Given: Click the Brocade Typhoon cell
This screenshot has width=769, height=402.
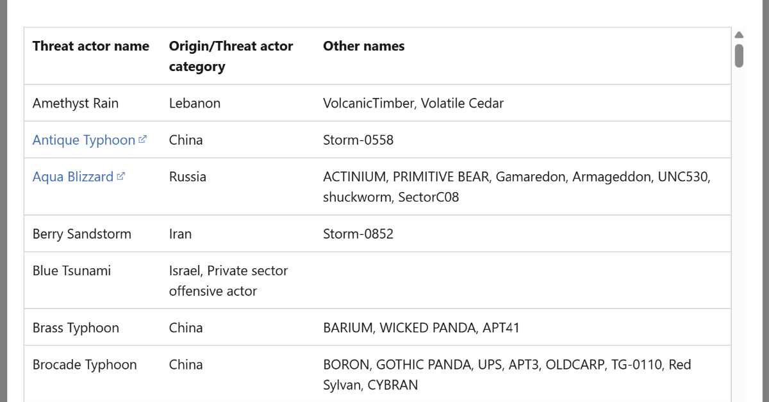Looking at the screenshot, I should (85, 365).
